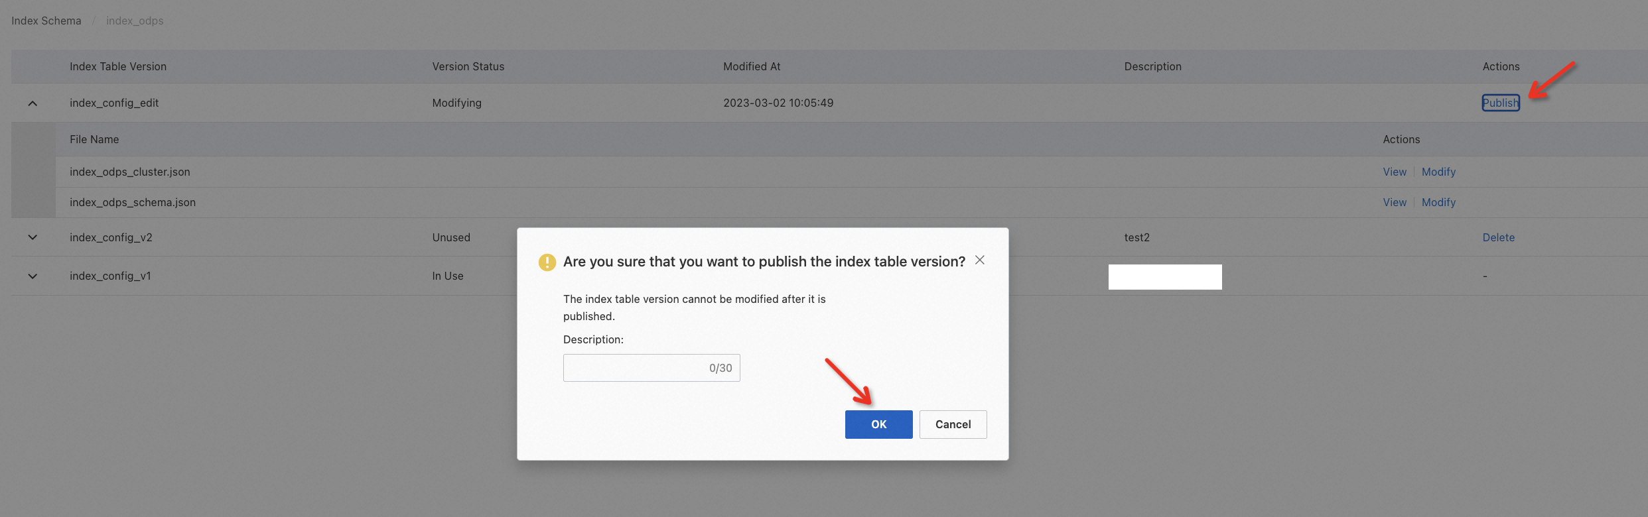Select the index_config_edit version name
The width and height of the screenshot is (1648, 517).
click(114, 103)
